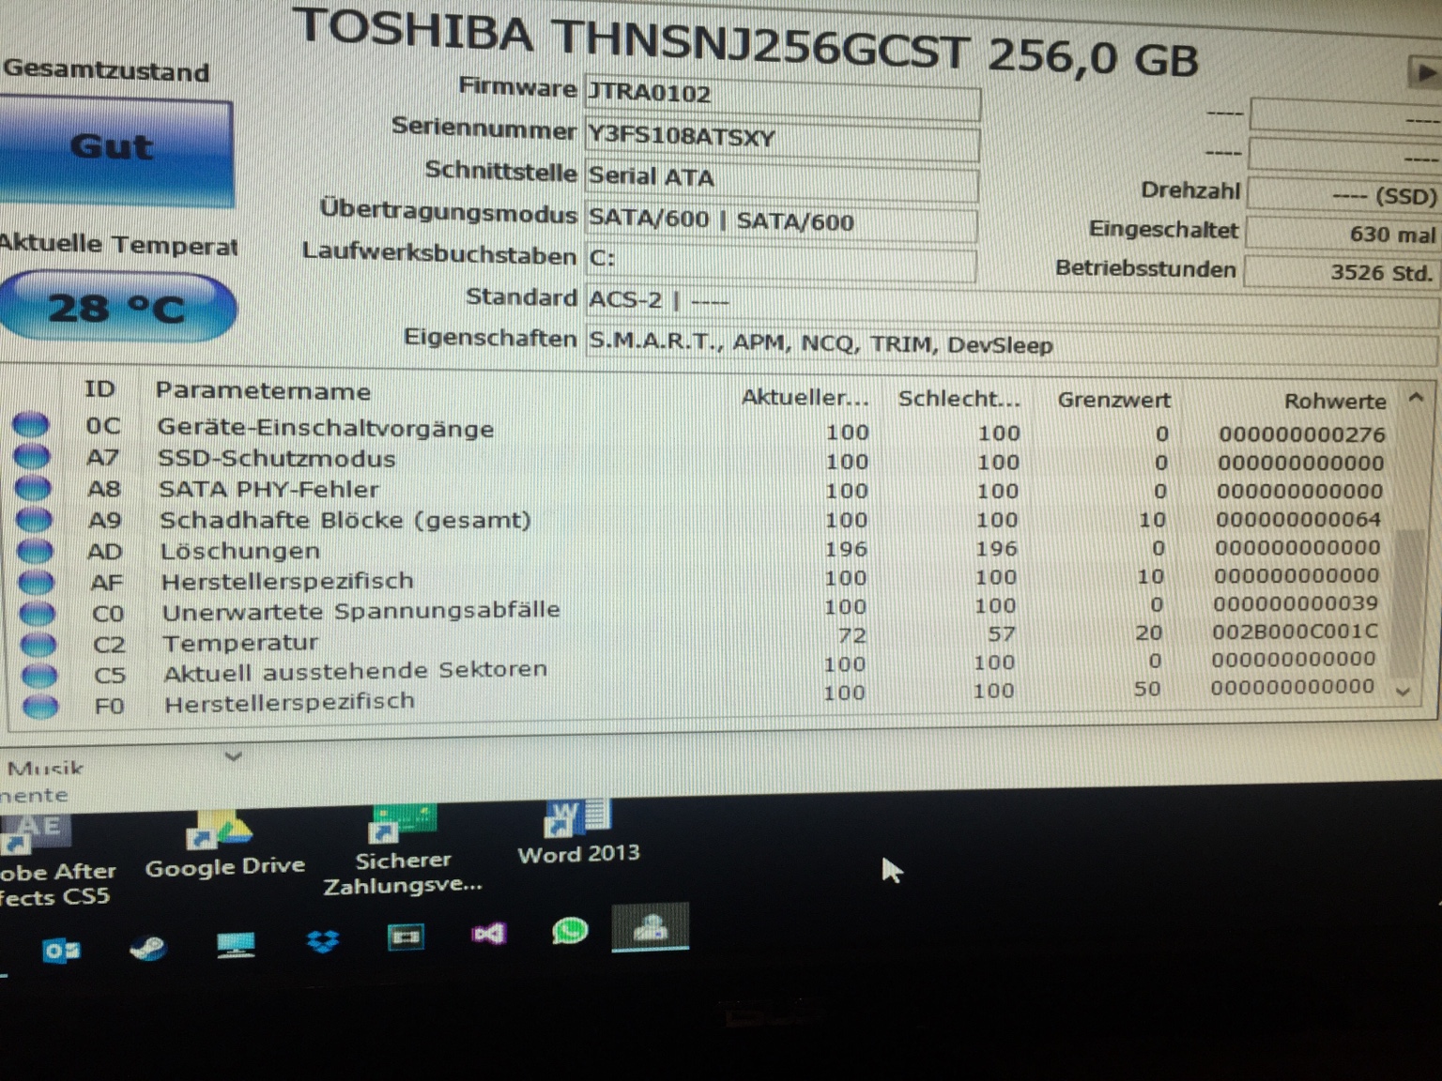Select Schadhafte Blöcke (gesamt) parameter name

pos(345,520)
